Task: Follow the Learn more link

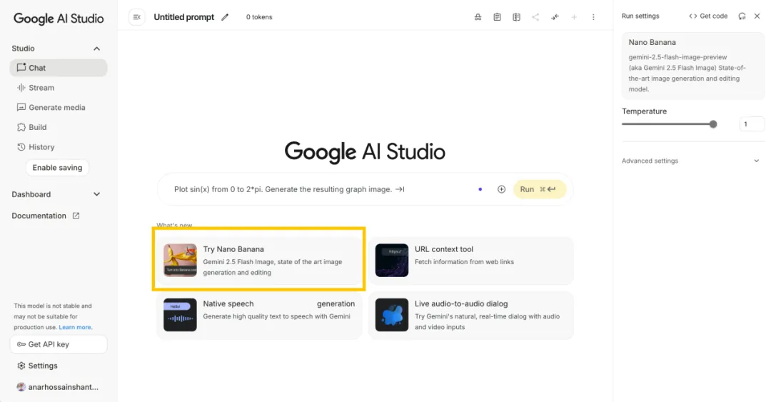Action: pyautogui.click(x=75, y=327)
